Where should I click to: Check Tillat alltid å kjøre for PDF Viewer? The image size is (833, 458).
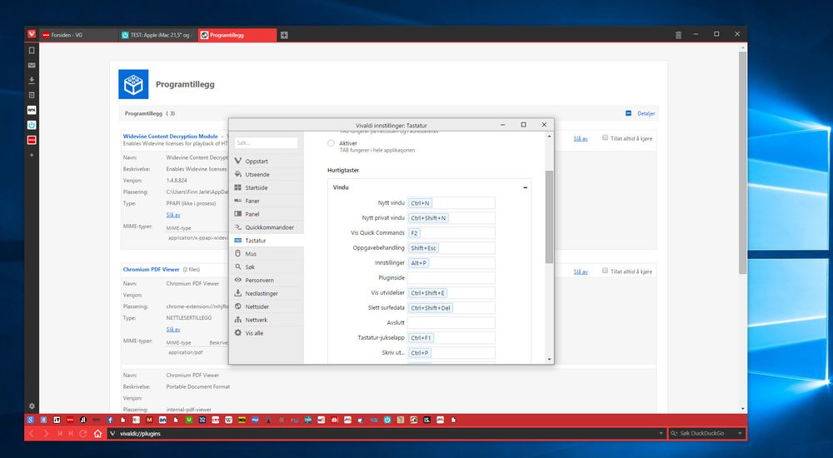click(605, 271)
